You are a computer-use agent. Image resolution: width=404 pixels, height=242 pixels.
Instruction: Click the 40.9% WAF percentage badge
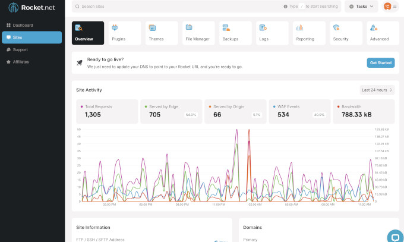tap(319, 115)
